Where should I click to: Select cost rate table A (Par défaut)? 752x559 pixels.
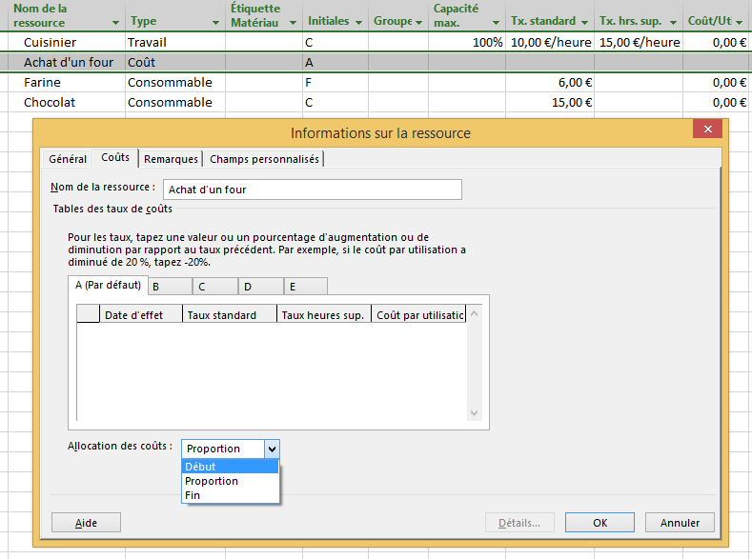coord(108,286)
